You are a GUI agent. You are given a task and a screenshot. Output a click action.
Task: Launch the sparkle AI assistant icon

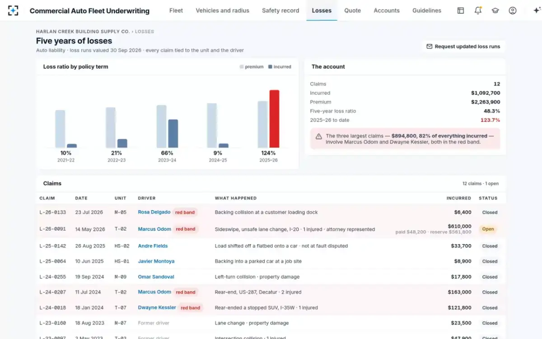537,10
